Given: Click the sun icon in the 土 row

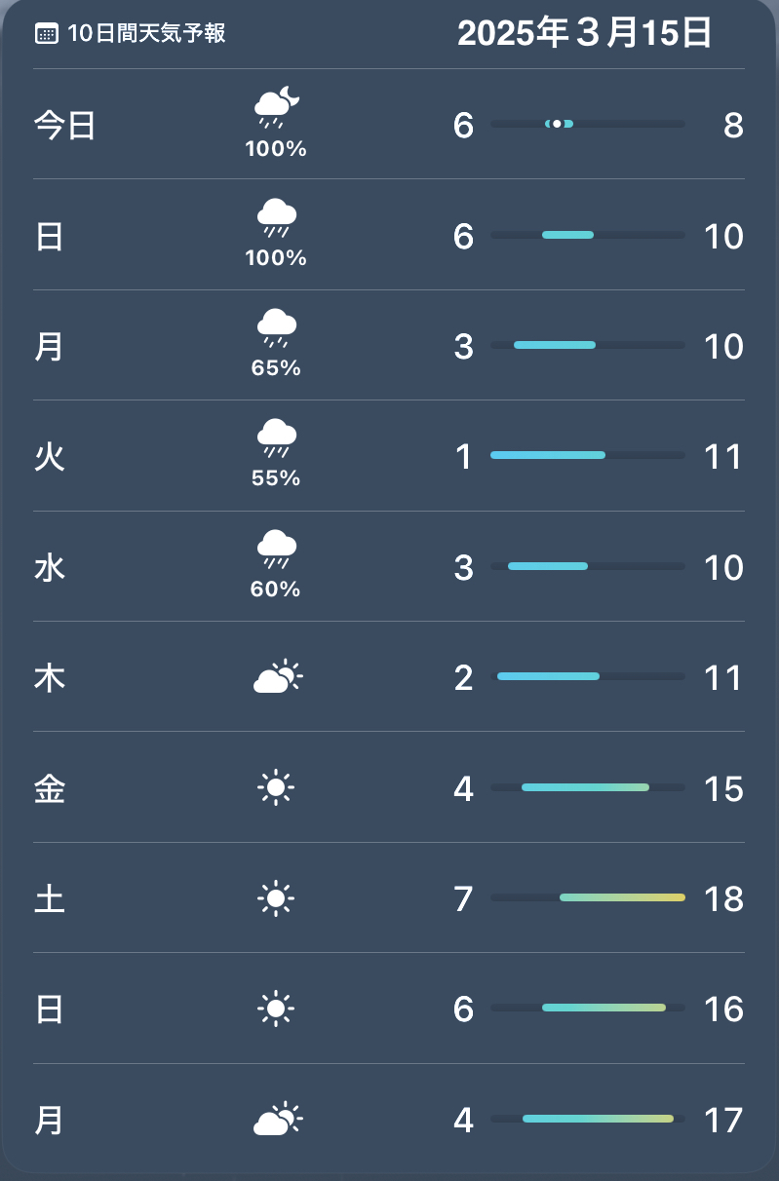Looking at the screenshot, I should click(x=276, y=897).
